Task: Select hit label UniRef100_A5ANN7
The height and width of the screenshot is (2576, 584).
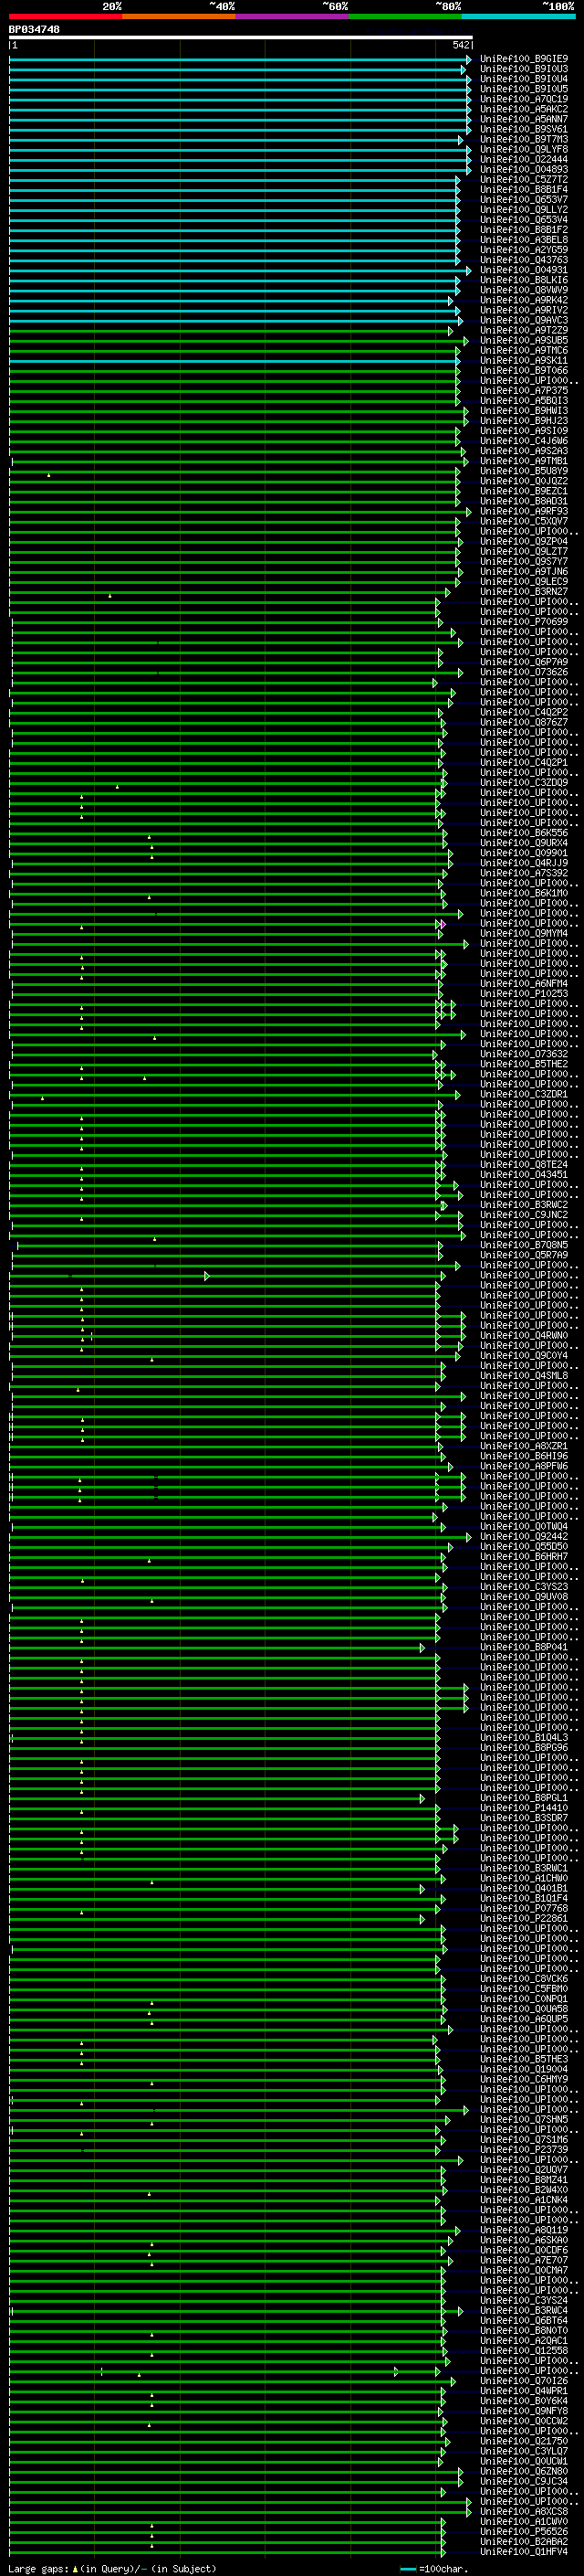Action: tap(524, 119)
